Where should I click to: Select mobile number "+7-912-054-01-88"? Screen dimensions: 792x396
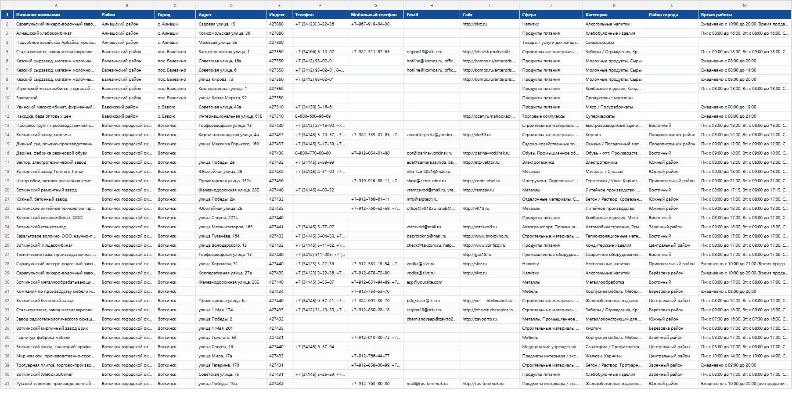click(x=376, y=153)
